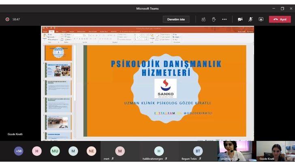Click the @GOZDEKIRATLI Instagram handle text
295x166 pixels.
coord(198,113)
